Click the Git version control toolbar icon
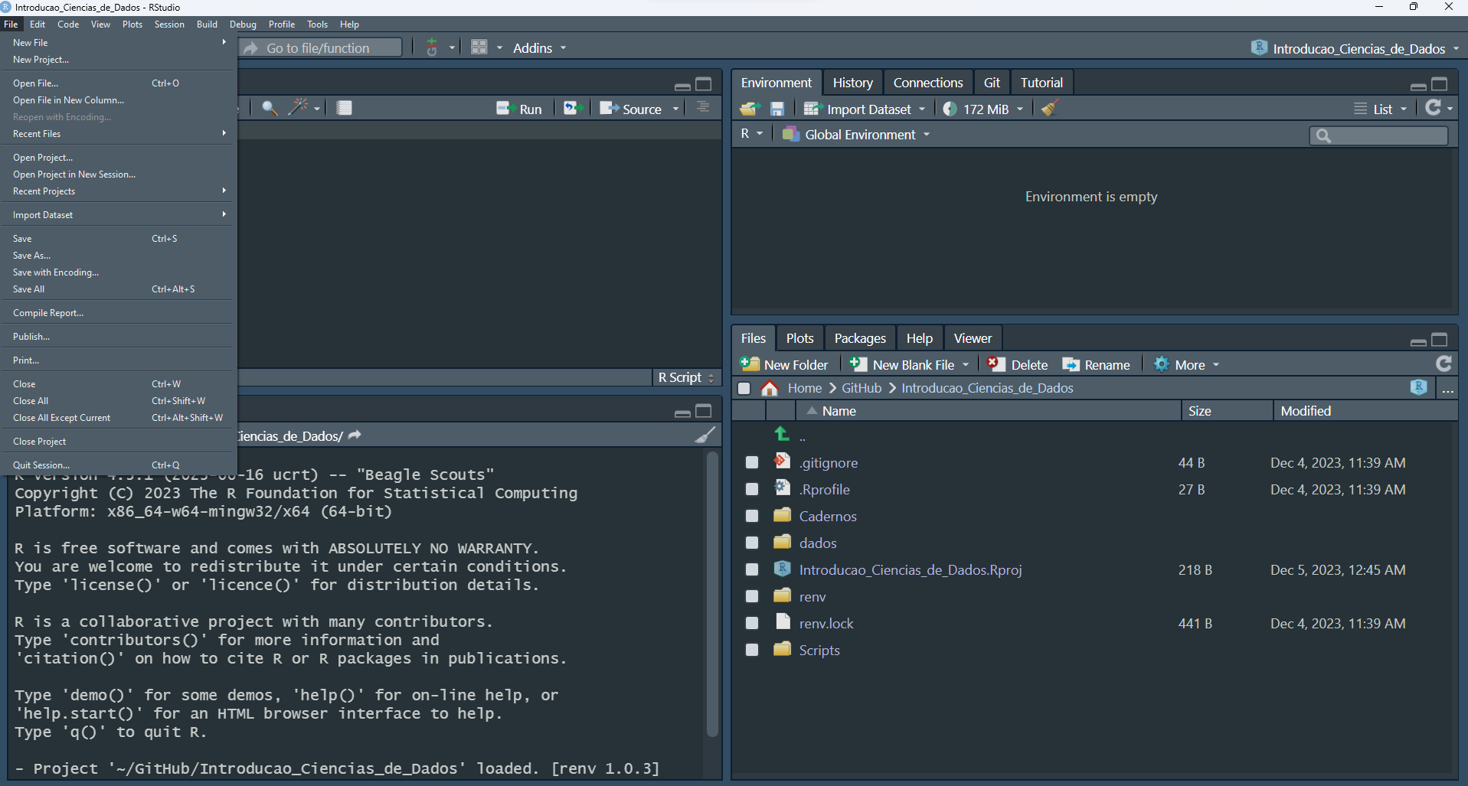The height and width of the screenshot is (786, 1468). pos(432,47)
